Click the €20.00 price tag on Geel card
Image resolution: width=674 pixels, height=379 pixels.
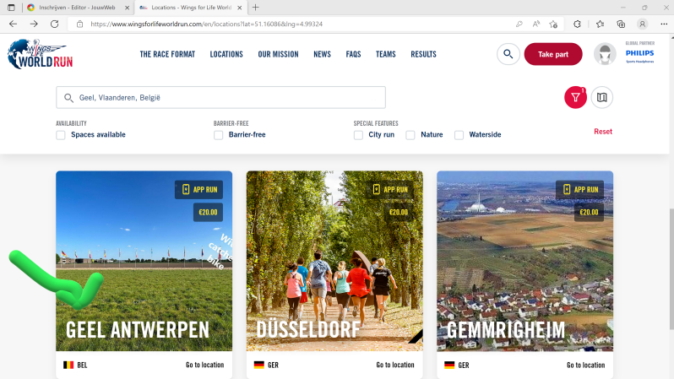coord(208,212)
